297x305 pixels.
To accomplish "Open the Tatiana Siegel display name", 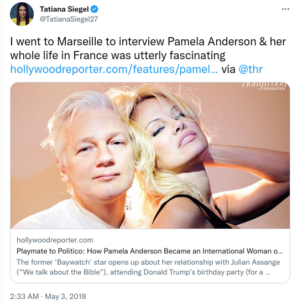I will pos(64,9).
